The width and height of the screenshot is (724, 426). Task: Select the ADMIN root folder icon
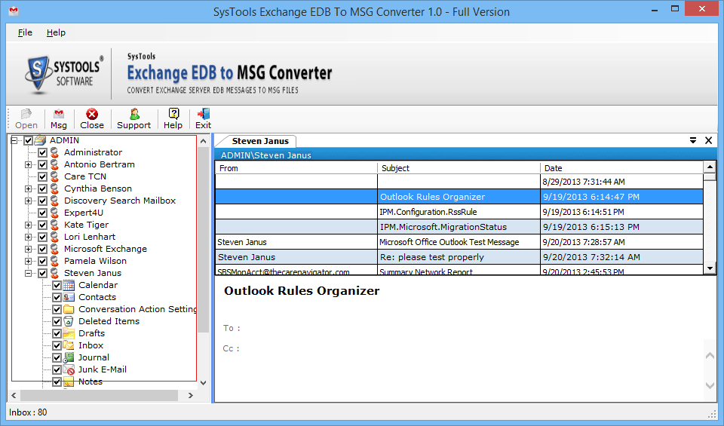tap(41, 139)
